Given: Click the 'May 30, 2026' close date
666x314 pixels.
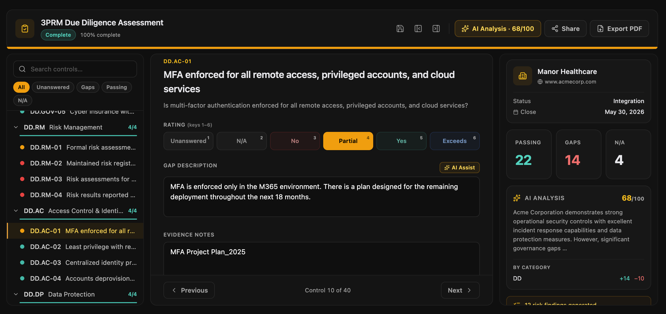Looking at the screenshot, I should point(624,112).
